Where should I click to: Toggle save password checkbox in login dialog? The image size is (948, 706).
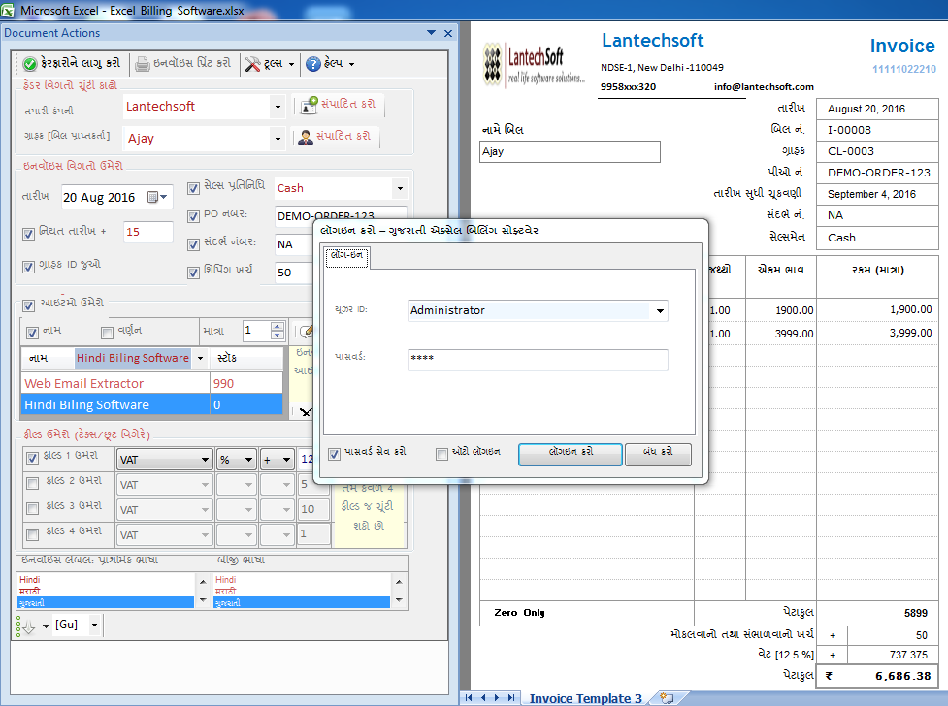point(335,454)
